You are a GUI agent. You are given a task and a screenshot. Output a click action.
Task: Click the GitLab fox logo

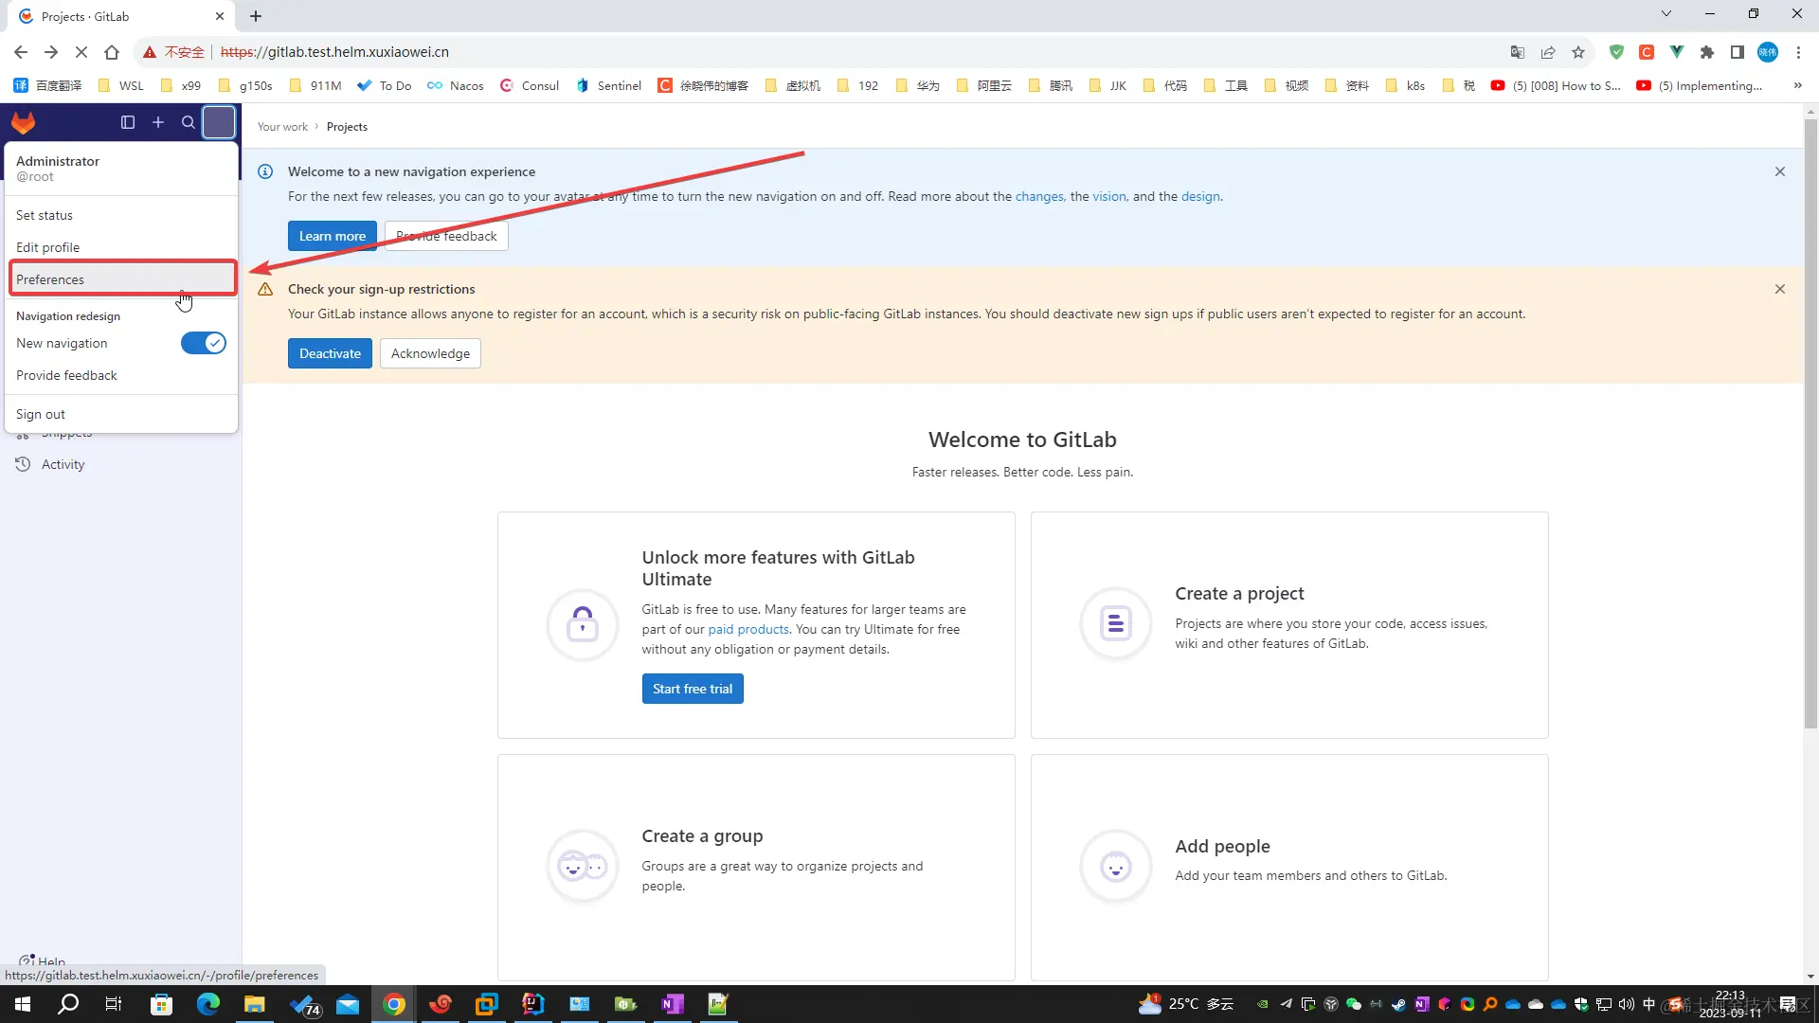(23, 122)
